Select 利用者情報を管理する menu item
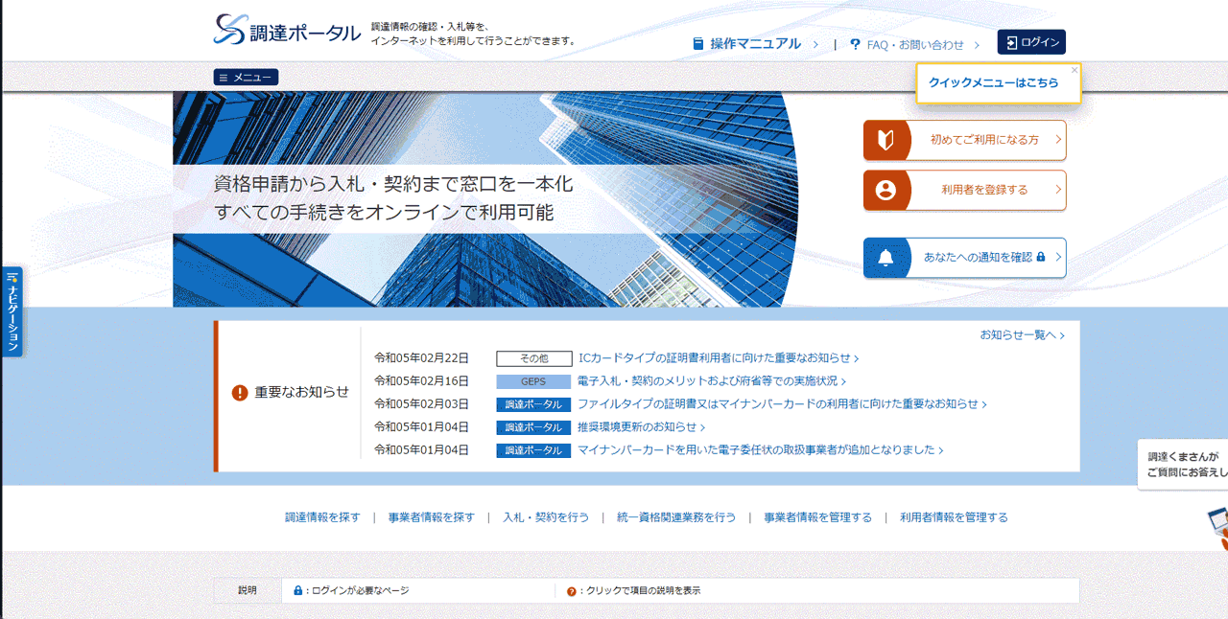 [954, 517]
